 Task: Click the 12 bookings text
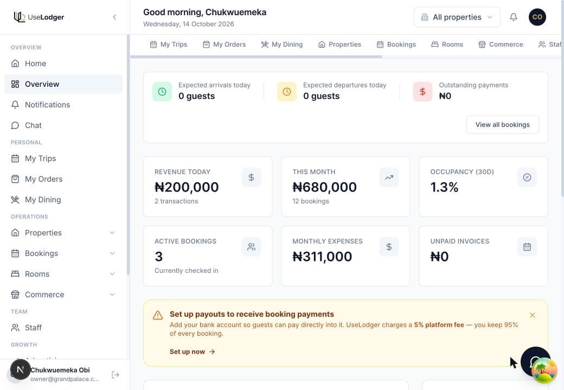pos(311,201)
